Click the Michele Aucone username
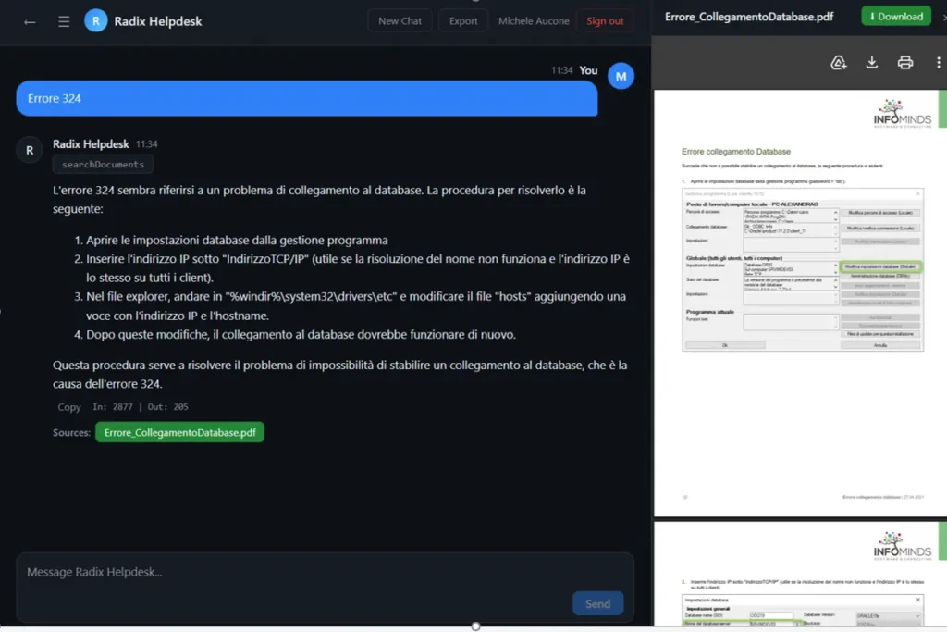947x632 pixels. coord(534,20)
